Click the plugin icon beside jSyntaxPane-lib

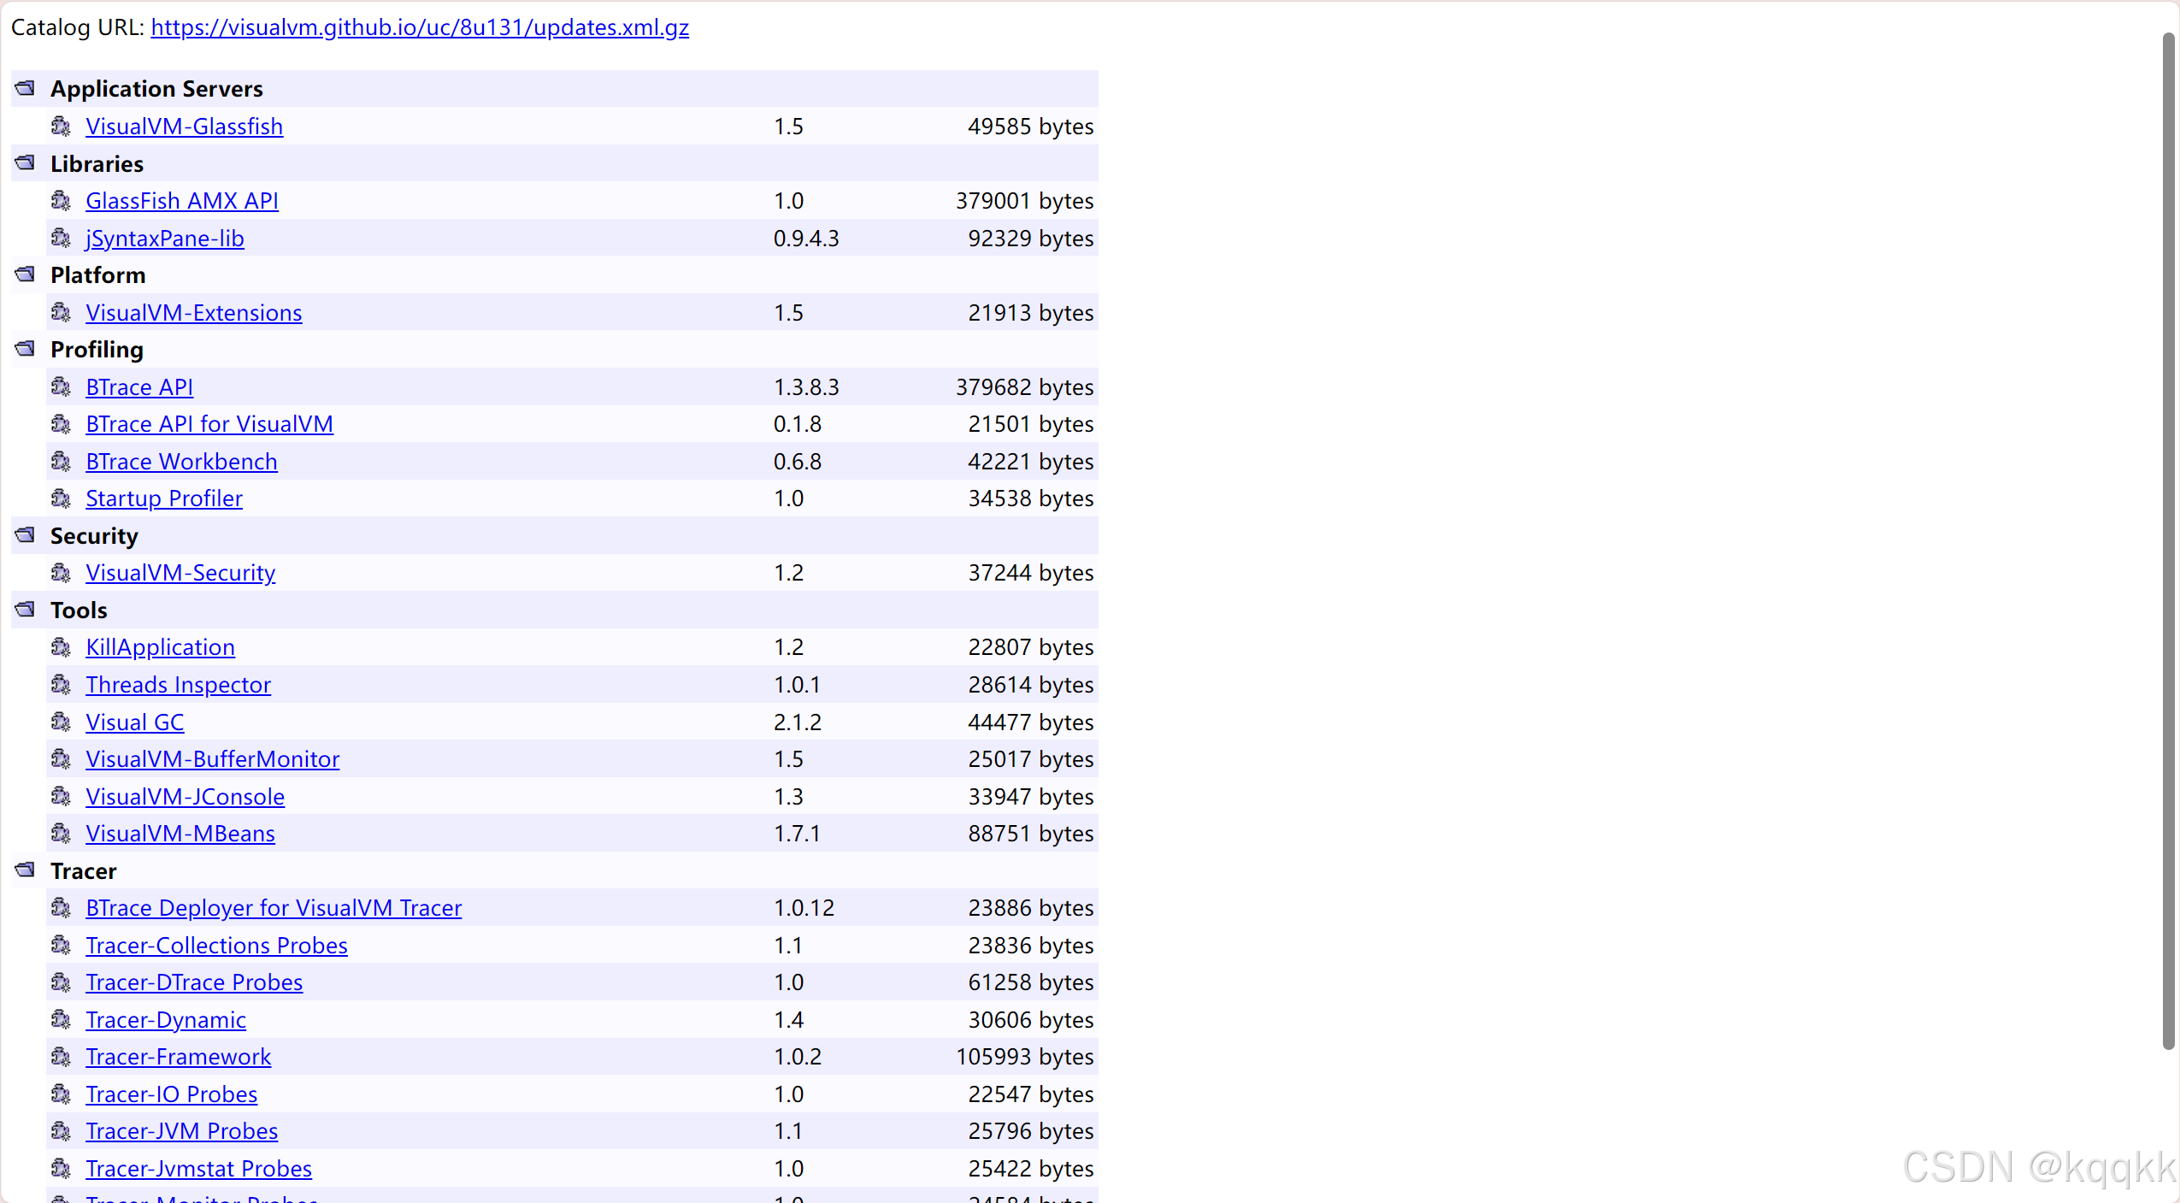[61, 239]
